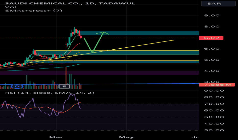Click the 8.00 price scale label
The image size is (238, 140).
(x=212, y=26)
